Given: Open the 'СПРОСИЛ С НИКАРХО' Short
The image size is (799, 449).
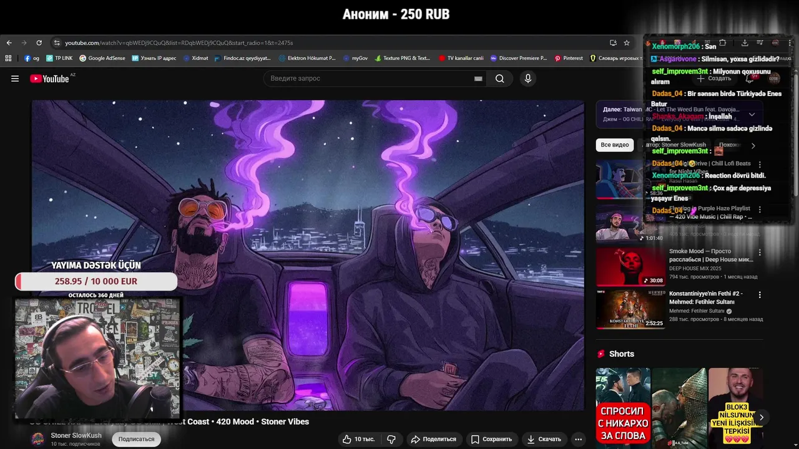Looking at the screenshot, I should point(623,408).
